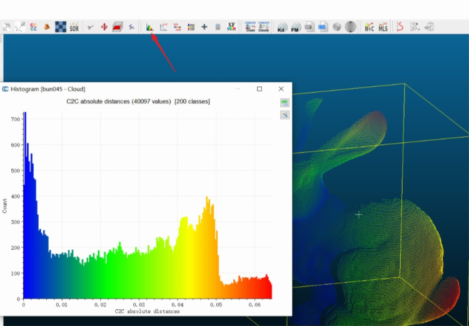Click the red S curve icon
Image resolution: width=469 pixels, height=326 pixels.
[x=400, y=27]
